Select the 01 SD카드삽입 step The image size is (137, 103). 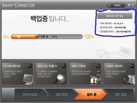pyautogui.click(x=30, y=94)
